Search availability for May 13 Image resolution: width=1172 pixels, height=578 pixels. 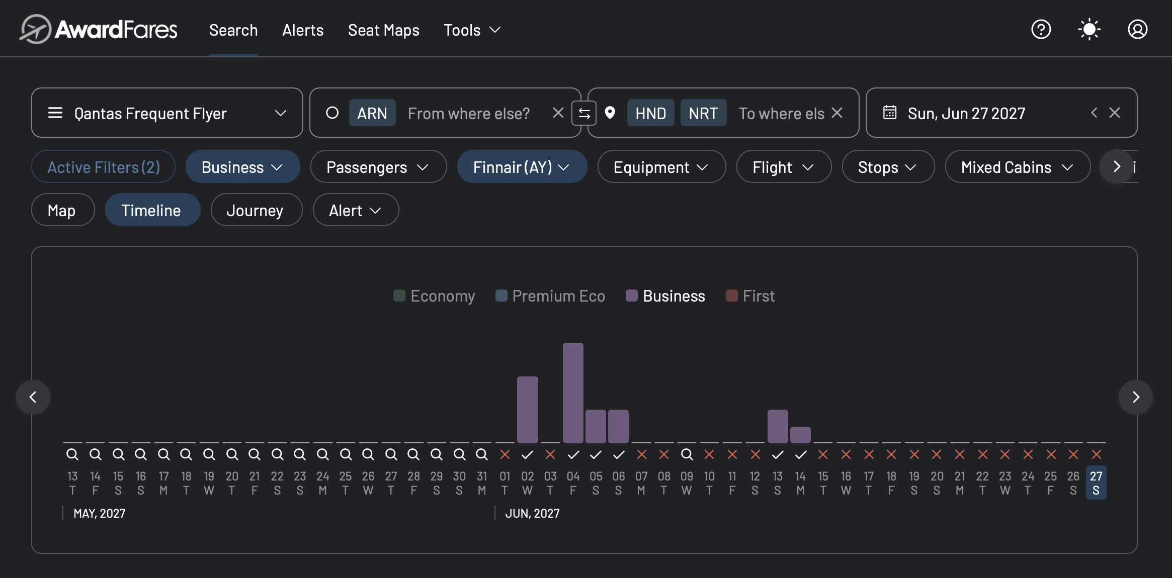[x=72, y=454]
